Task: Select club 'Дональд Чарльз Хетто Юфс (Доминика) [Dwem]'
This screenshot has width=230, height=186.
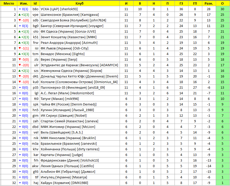Action: (79, 76)
